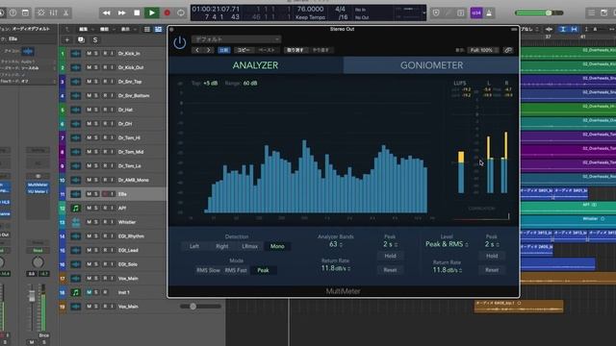Viewport: 616px width, 346px height.
Task: Open the Note Pads icon
Action: (x=603, y=12)
